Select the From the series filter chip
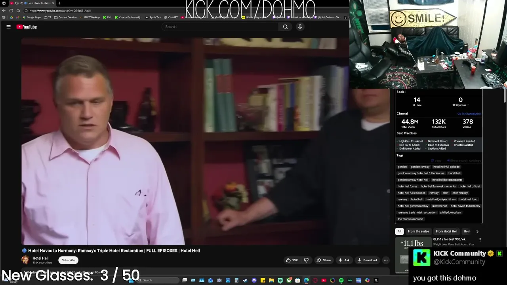The image size is (507, 285). tap(418, 231)
